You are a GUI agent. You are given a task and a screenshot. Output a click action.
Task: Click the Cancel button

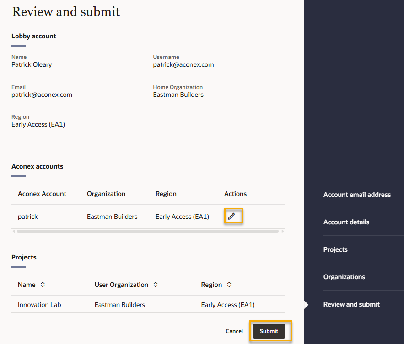click(x=234, y=331)
